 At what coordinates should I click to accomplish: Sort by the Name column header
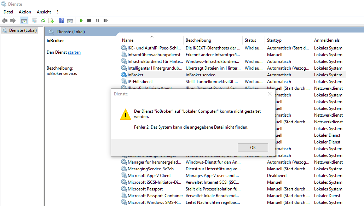[x=152, y=40]
